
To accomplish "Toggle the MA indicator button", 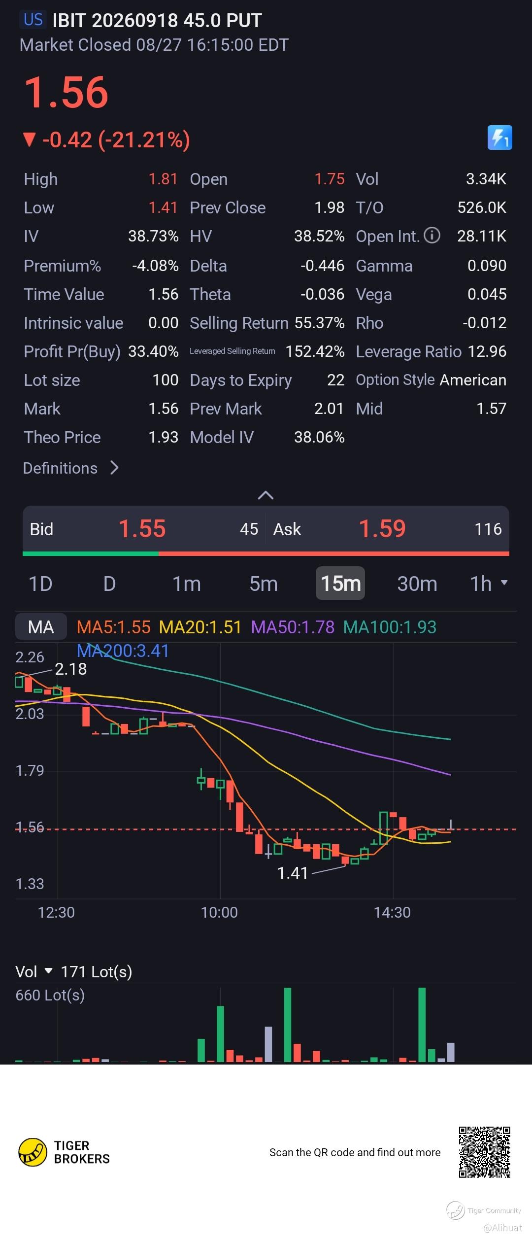I will [41, 627].
